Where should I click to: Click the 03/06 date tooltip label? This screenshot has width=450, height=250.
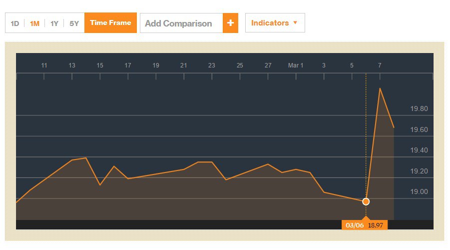point(354,225)
